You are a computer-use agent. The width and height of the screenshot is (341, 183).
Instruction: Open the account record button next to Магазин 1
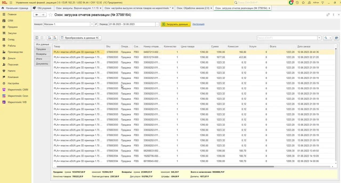[x=96, y=24]
